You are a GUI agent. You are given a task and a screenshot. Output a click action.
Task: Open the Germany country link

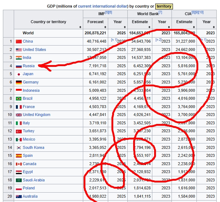31,82
